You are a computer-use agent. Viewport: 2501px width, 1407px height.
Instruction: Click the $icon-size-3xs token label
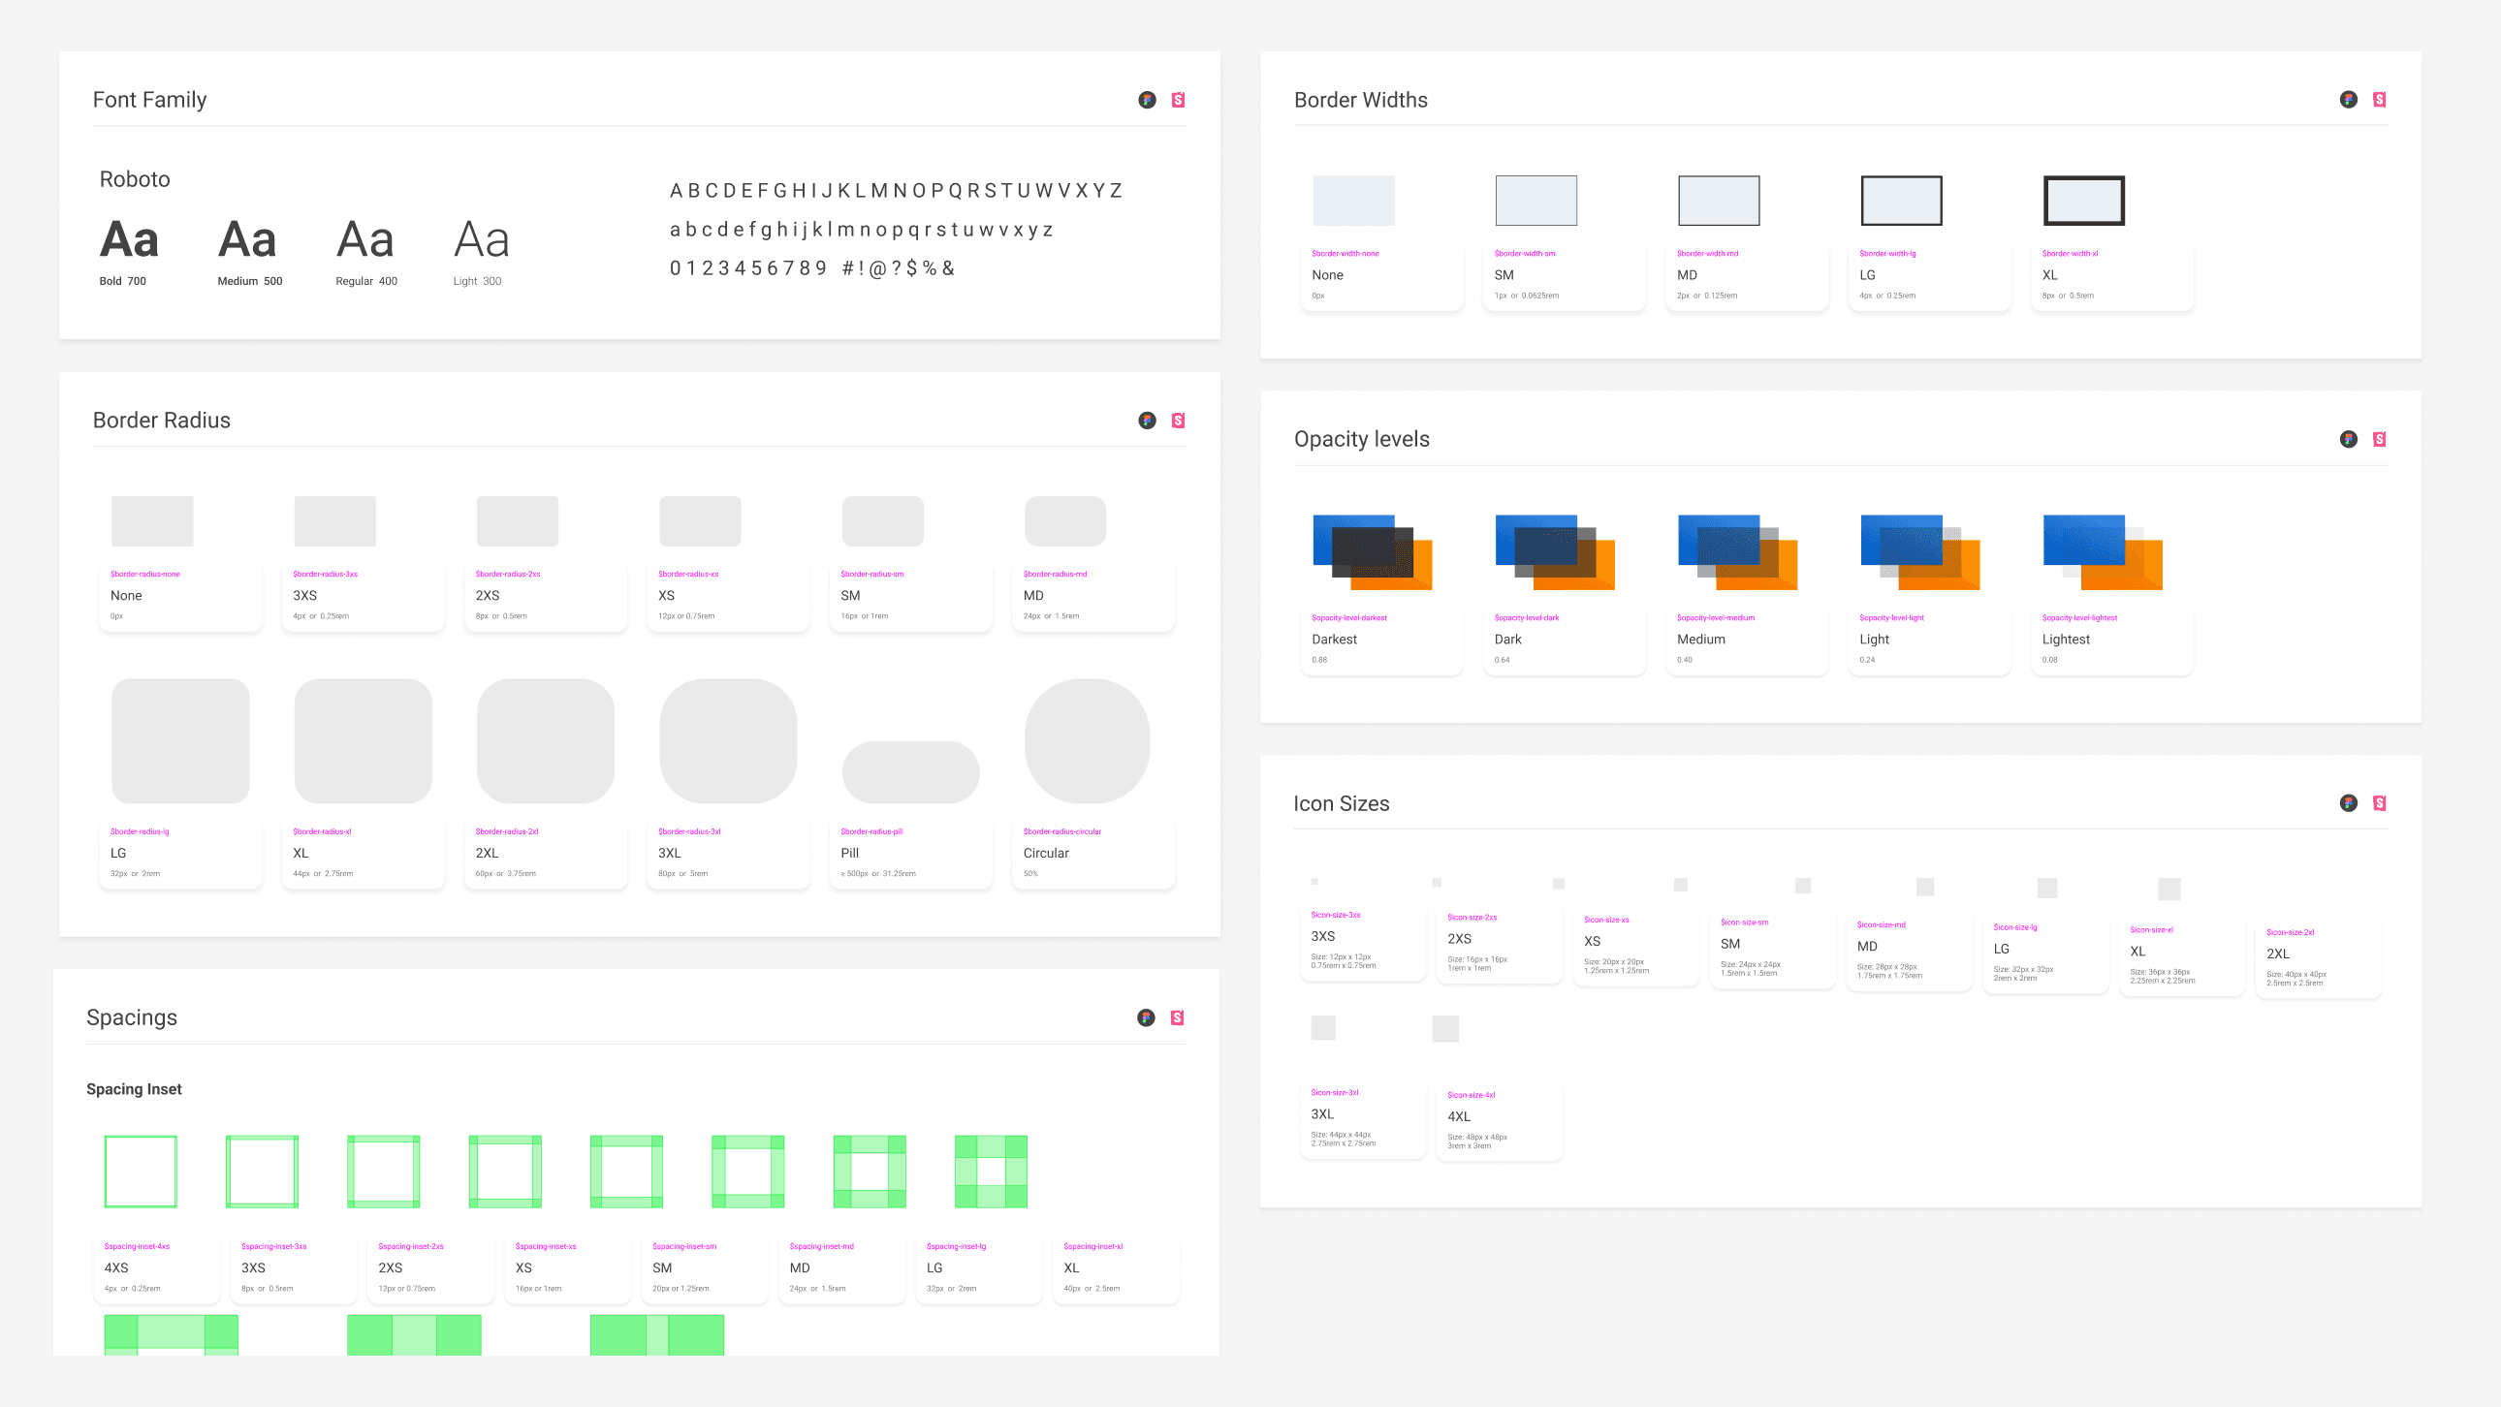click(x=1336, y=914)
